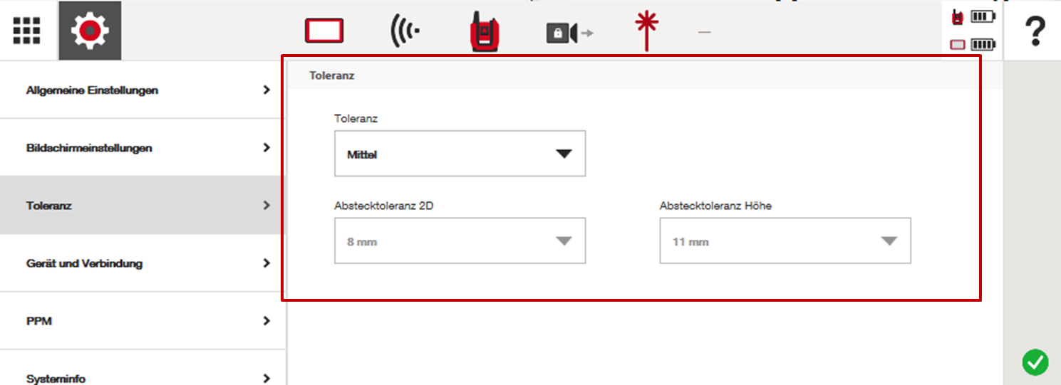Open Bildschirmeinstellungen menu entry
This screenshot has width=1061, height=385.
(x=143, y=148)
